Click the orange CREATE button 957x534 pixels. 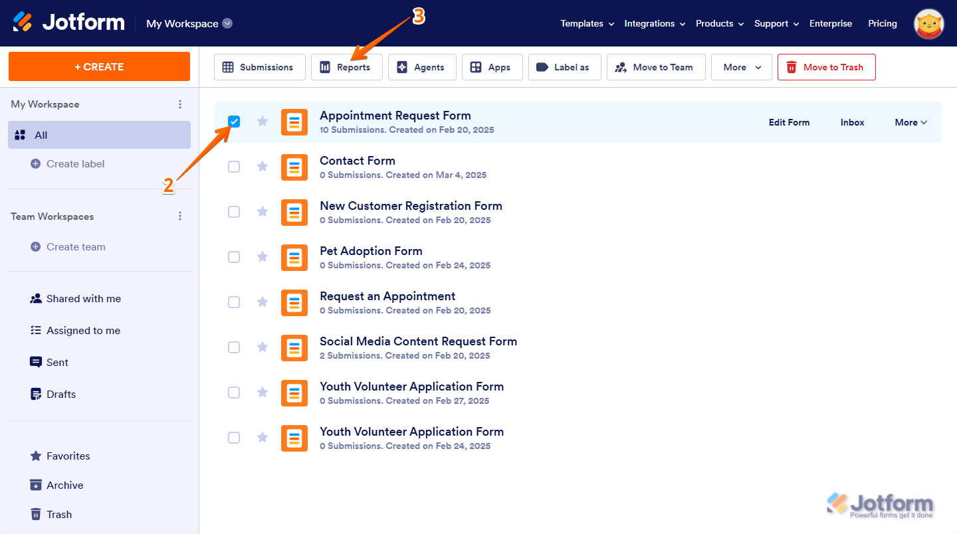click(99, 66)
